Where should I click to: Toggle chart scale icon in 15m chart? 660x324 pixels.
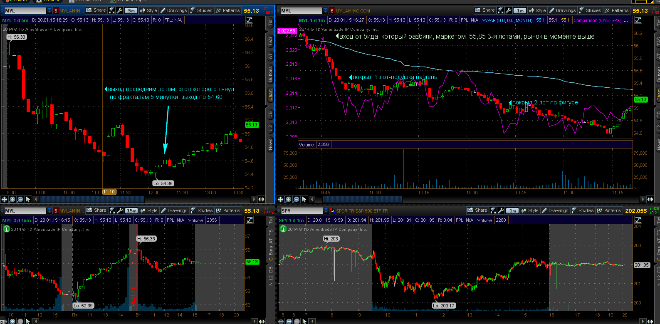tap(250, 220)
